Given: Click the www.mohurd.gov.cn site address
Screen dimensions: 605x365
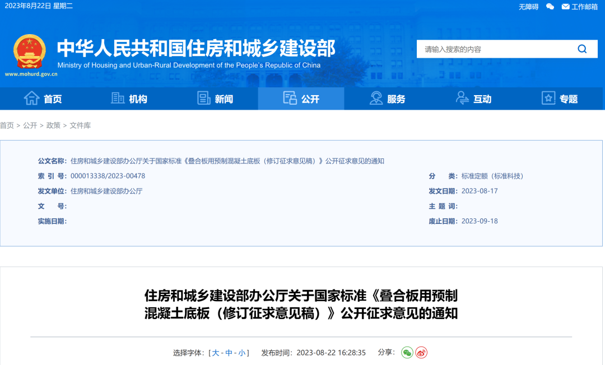Looking at the screenshot, I should (x=31, y=74).
